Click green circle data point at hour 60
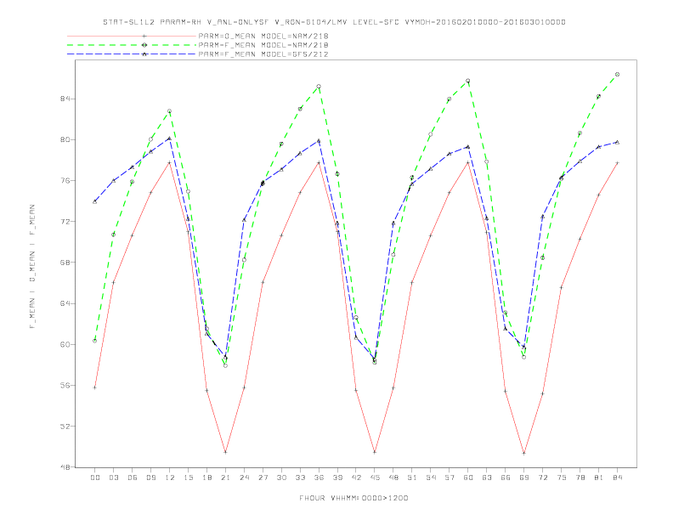This screenshot has width=673, height=520. (x=468, y=81)
